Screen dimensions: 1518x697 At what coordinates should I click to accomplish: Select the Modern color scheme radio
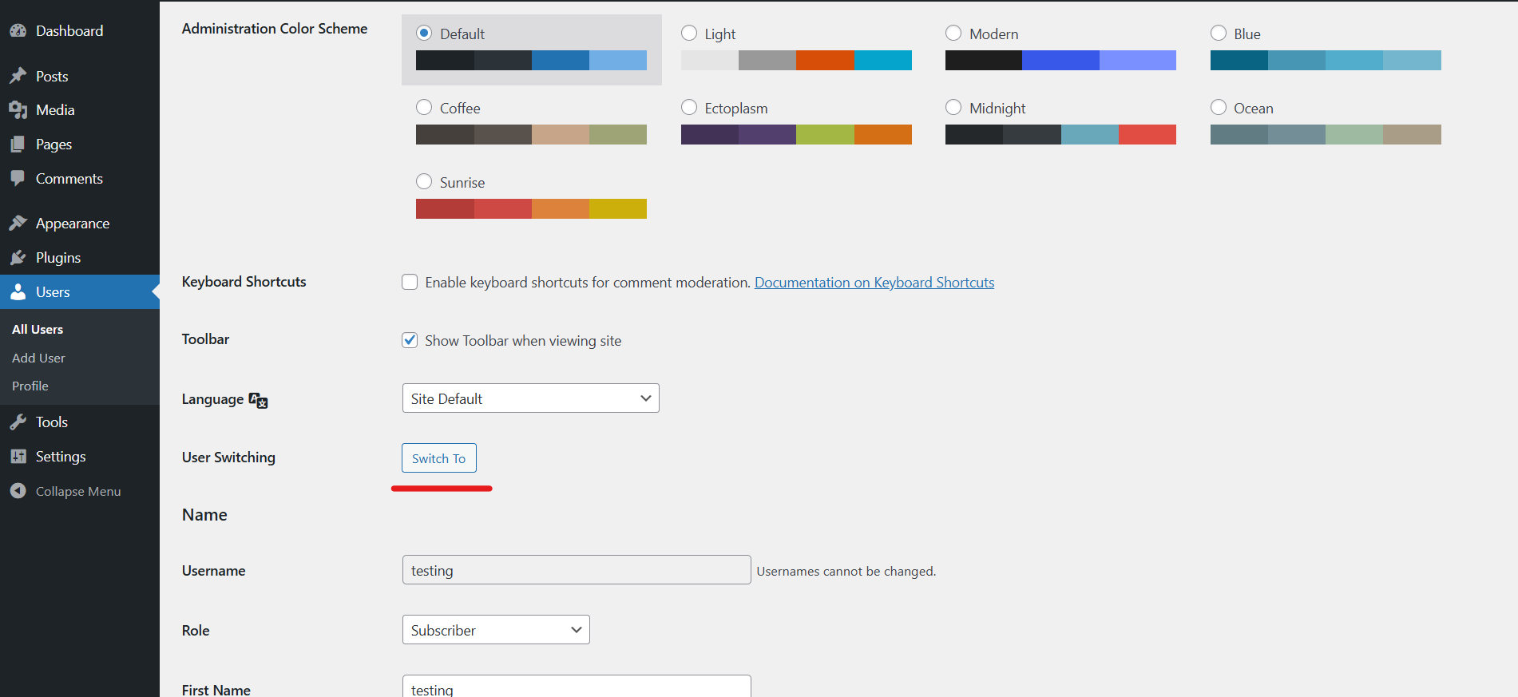click(953, 34)
